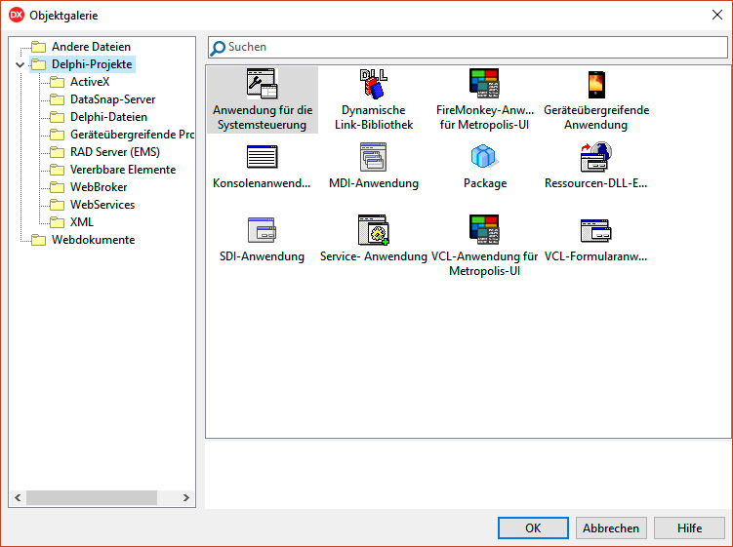
Task: Choose the Service-Anwendung gear icon
Action: pyautogui.click(x=373, y=230)
